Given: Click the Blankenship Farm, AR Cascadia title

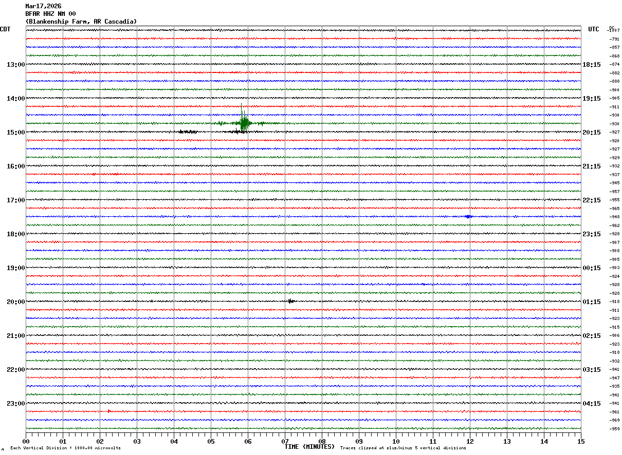Looking at the screenshot, I should click(81, 22).
